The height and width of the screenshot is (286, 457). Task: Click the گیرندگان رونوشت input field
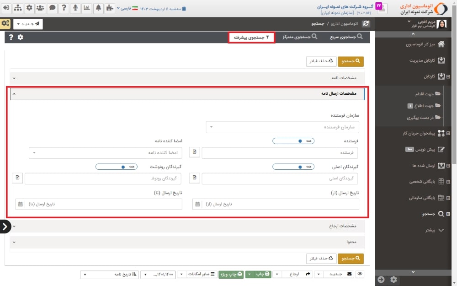tap(103, 178)
